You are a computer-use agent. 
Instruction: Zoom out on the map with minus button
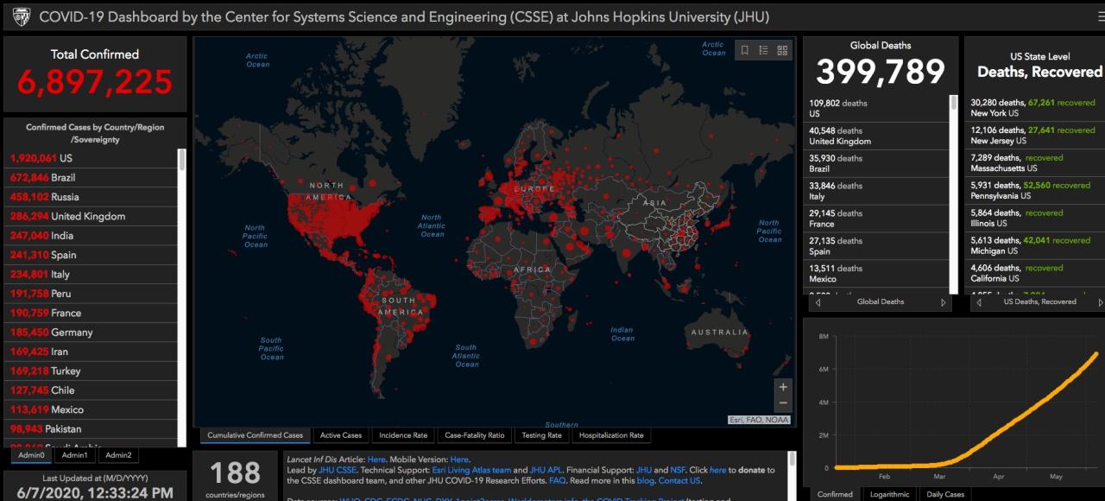point(783,403)
